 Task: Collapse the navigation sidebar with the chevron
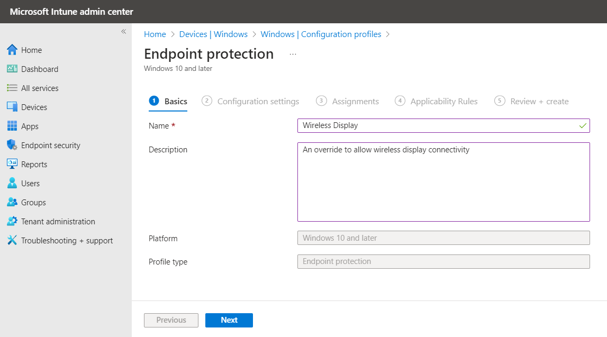123,31
